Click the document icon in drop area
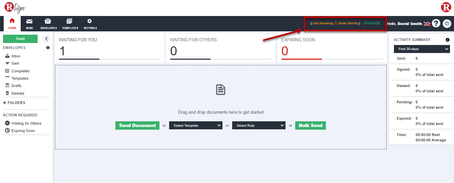The height and width of the screenshot is (183, 454). (x=221, y=90)
